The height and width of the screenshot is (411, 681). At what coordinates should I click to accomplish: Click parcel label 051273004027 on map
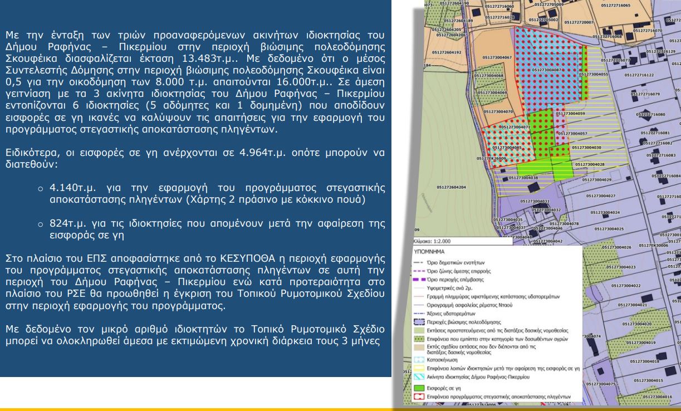pos(601,196)
